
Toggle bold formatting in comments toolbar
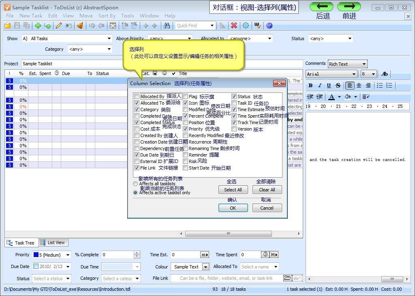click(310, 86)
